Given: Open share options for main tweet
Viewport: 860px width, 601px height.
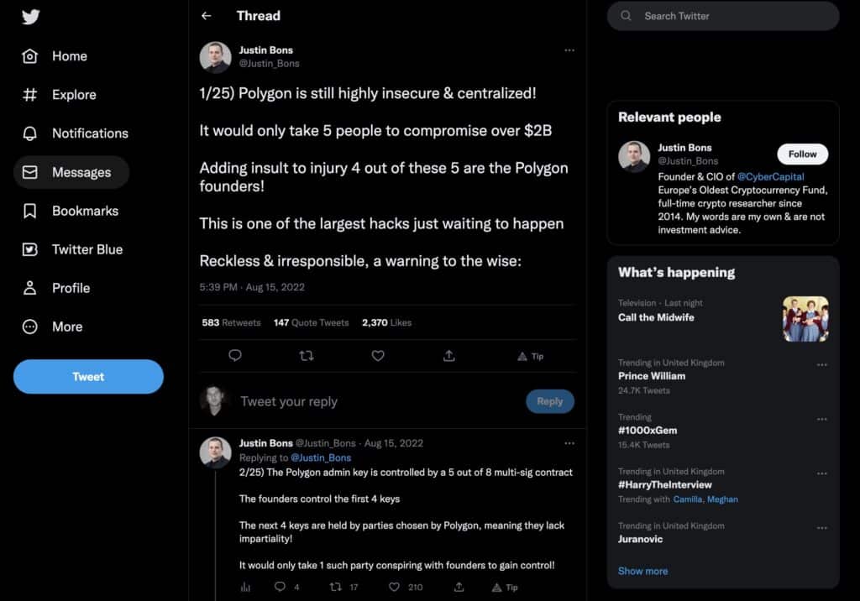Looking at the screenshot, I should pyautogui.click(x=449, y=356).
